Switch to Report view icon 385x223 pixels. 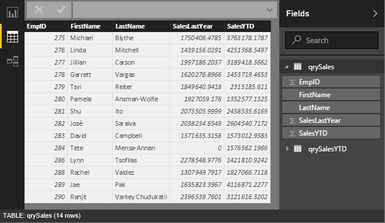tap(12, 12)
